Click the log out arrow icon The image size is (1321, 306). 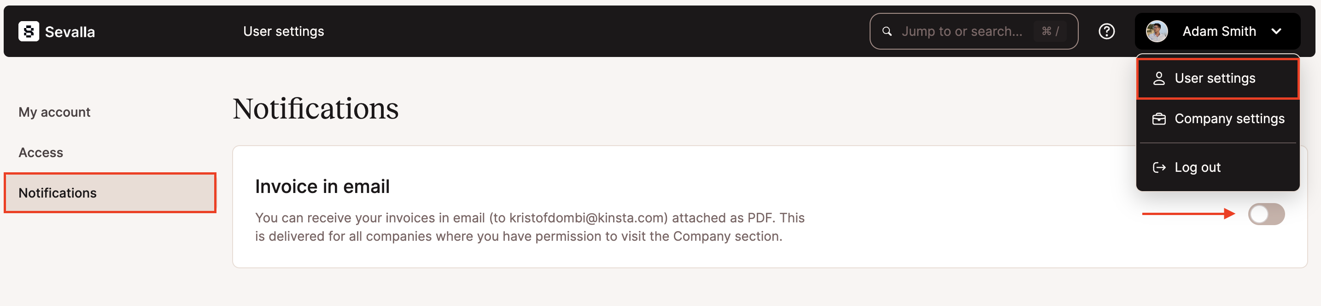pyautogui.click(x=1158, y=167)
